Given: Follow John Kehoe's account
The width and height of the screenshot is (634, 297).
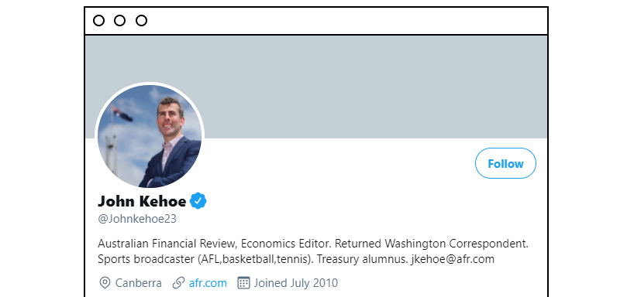Looking at the screenshot, I should 505,163.
